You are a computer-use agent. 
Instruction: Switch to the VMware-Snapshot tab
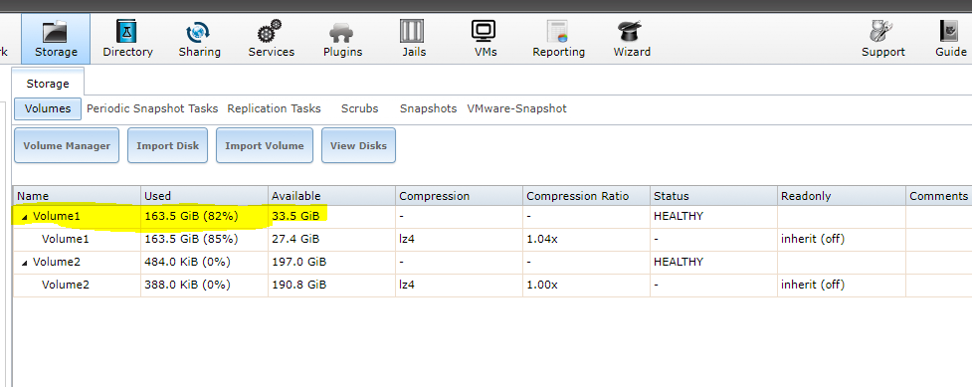pos(517,108)
